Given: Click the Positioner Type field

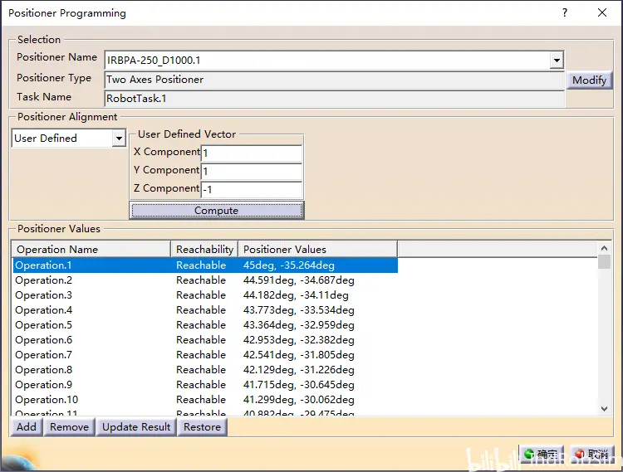Looking at the screenshot, I should coord(335,80).
